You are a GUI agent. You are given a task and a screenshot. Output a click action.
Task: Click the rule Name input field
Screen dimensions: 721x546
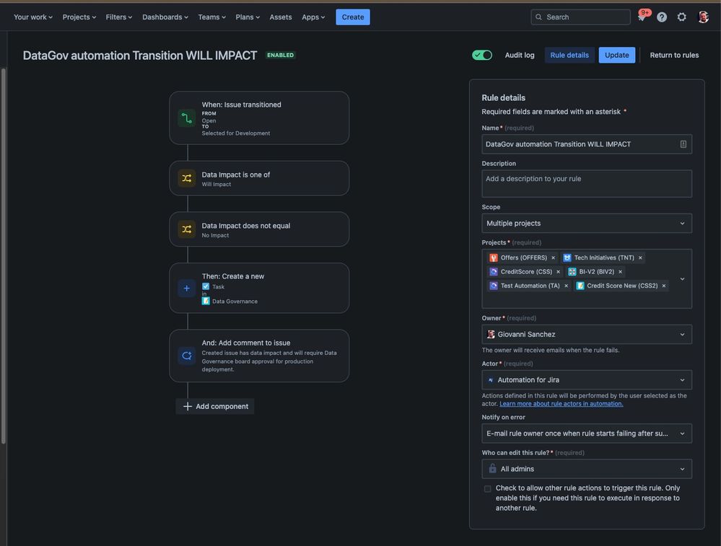click(x=587, y=144)
